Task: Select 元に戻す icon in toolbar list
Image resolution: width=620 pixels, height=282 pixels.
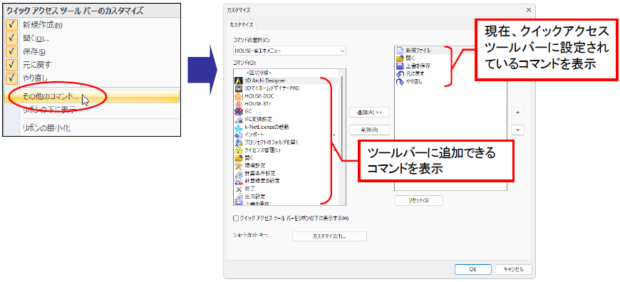Action: (400, 73)
